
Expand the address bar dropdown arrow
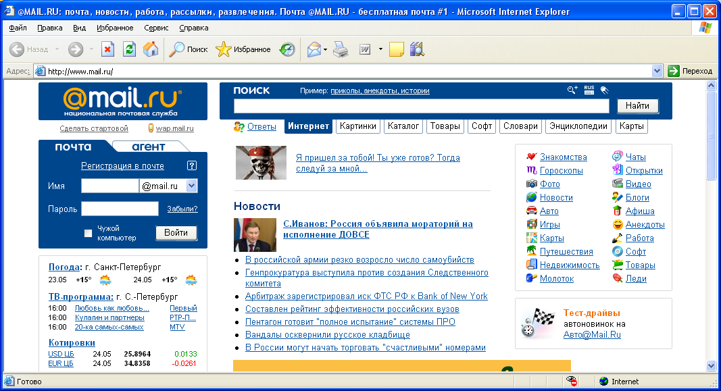(657, 71)
